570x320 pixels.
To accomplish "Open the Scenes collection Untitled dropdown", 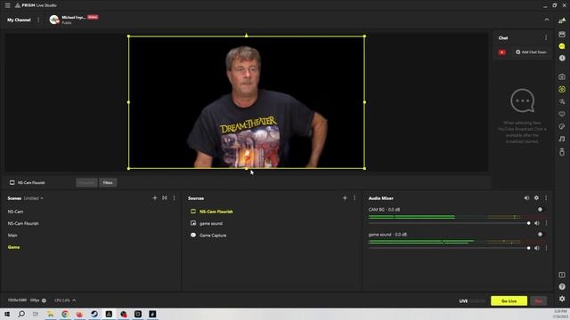I will point(34,198).
